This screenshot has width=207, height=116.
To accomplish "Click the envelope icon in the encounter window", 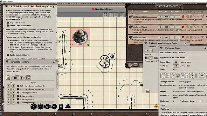I will click(x=148, y=91).
